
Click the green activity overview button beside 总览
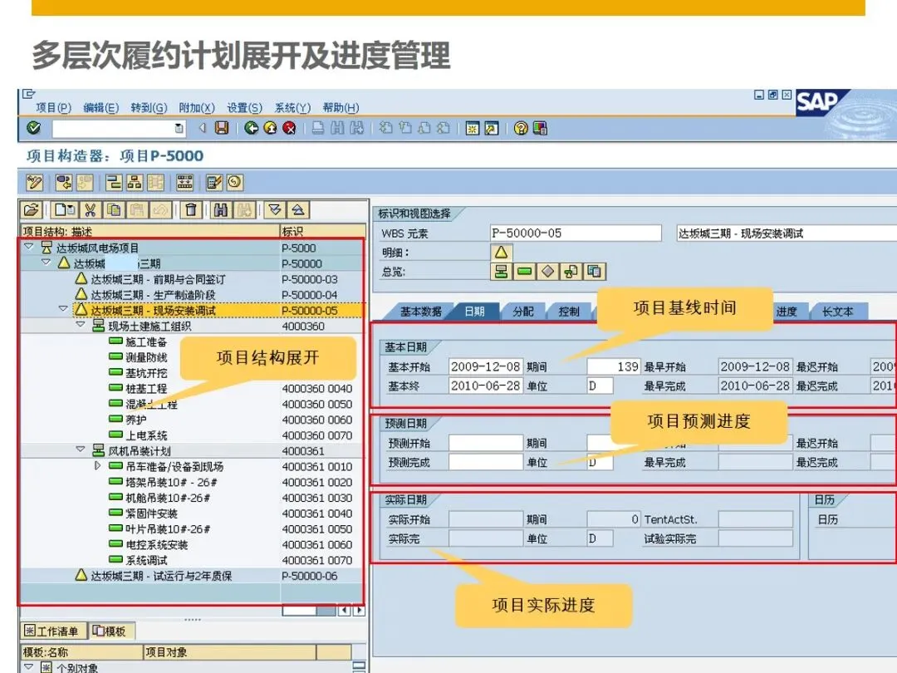[524, 271]
